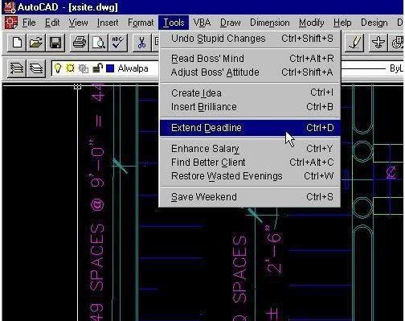Run the ABC spell check icon
The image size is (405, 321).
[117, 43]
